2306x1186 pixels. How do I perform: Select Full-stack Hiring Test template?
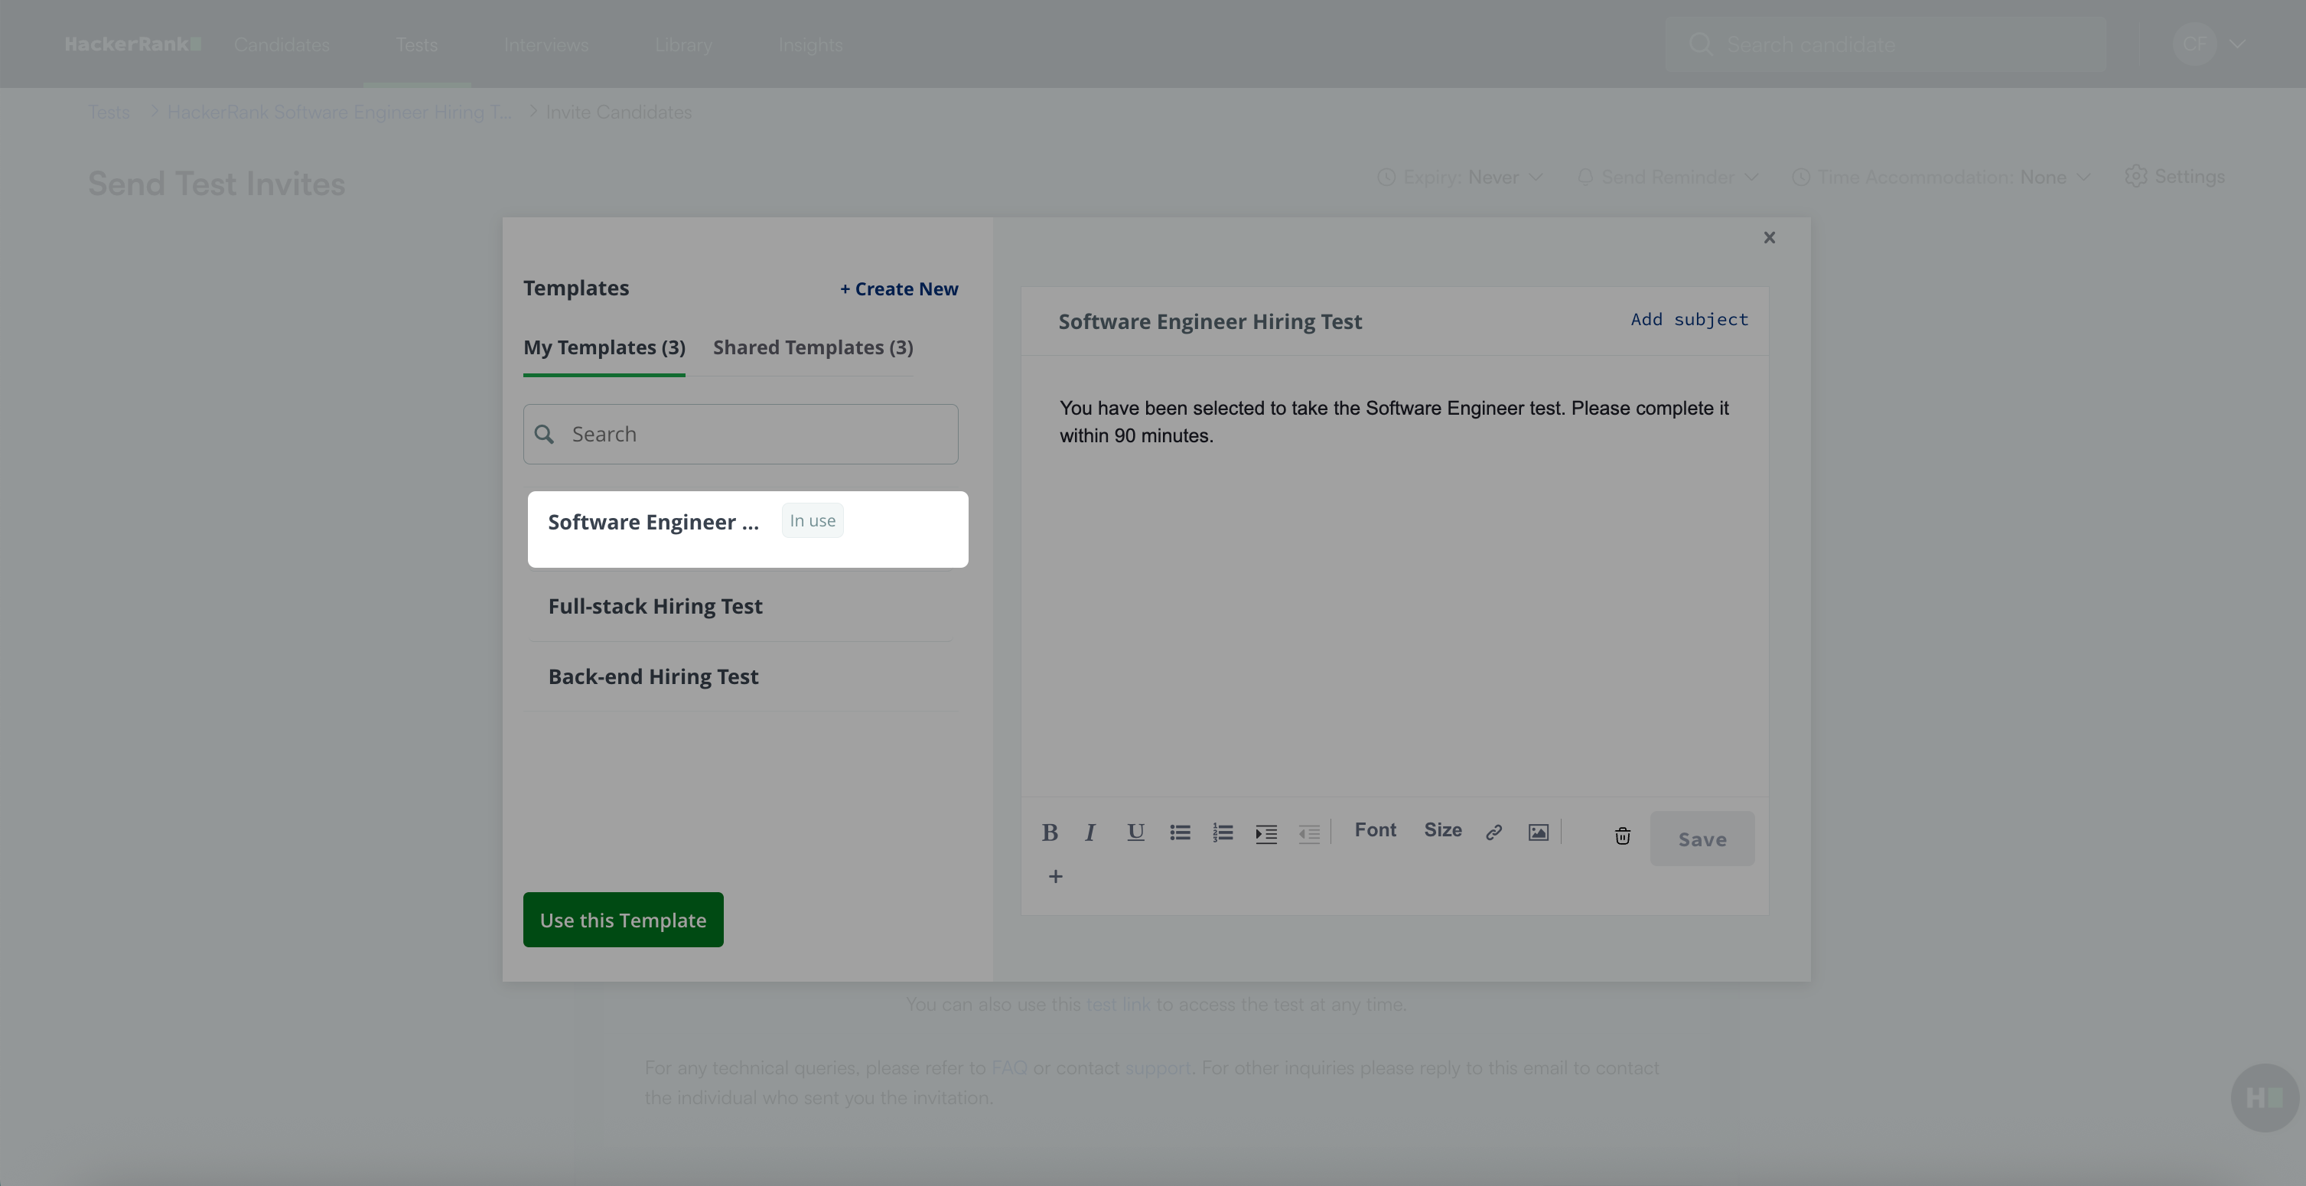point(655,606)
